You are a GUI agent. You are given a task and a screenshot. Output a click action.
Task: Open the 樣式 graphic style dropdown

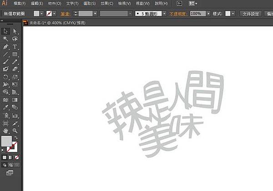pyautogui.click(x=233, y=14)
